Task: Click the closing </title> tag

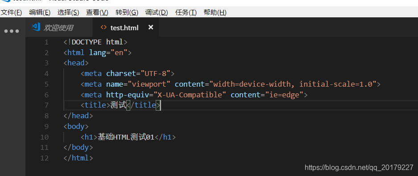Action: pyautogui.click(x=143, y=105)
